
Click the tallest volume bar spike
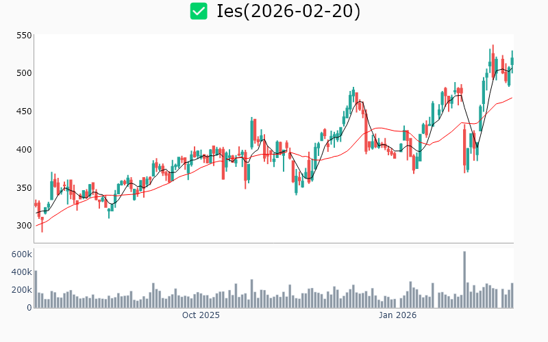pyautogui.click(x=464, y=279)
